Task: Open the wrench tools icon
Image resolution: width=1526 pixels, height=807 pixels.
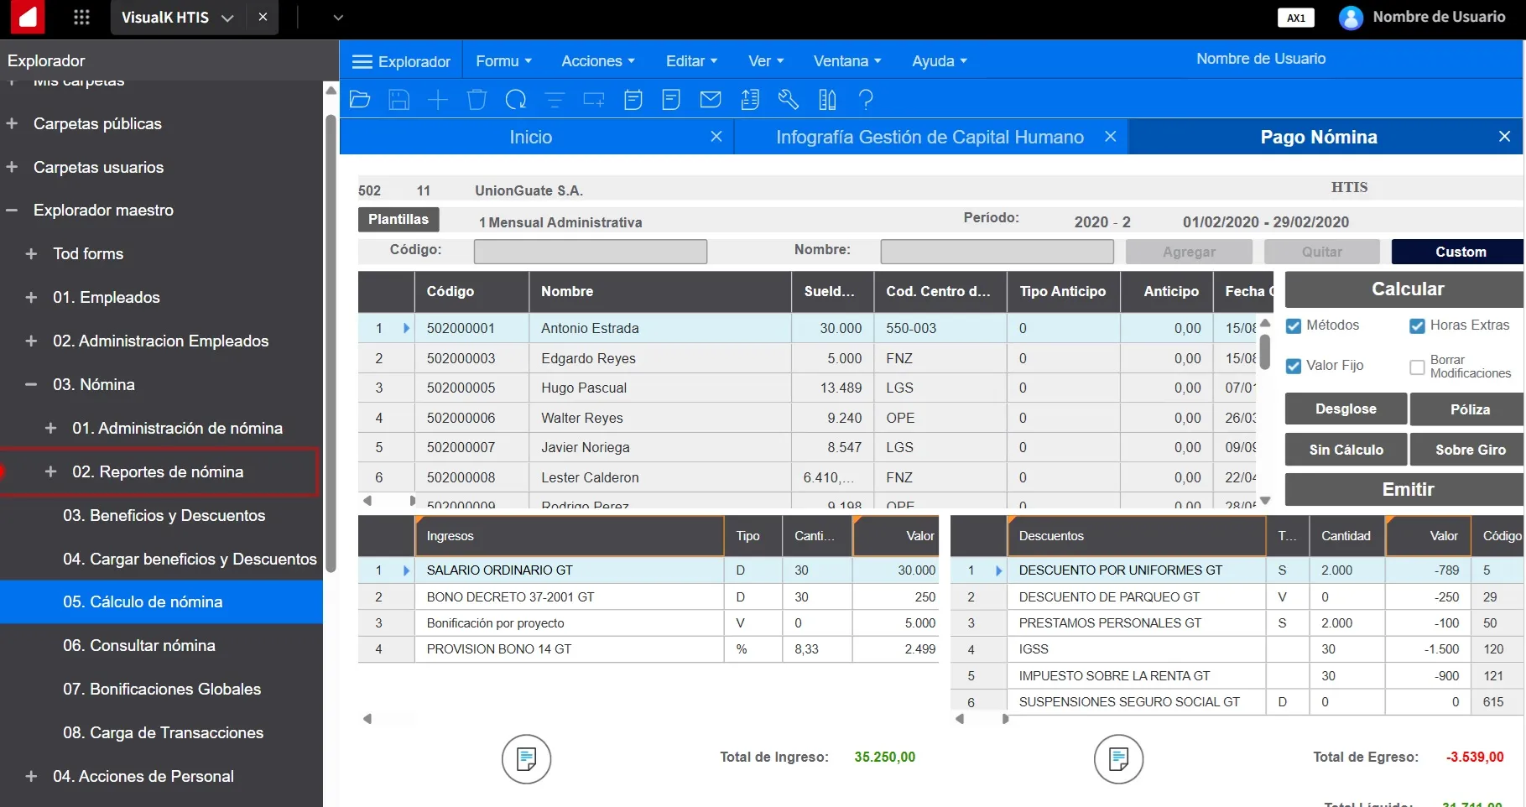Action: tap(788, 100)
